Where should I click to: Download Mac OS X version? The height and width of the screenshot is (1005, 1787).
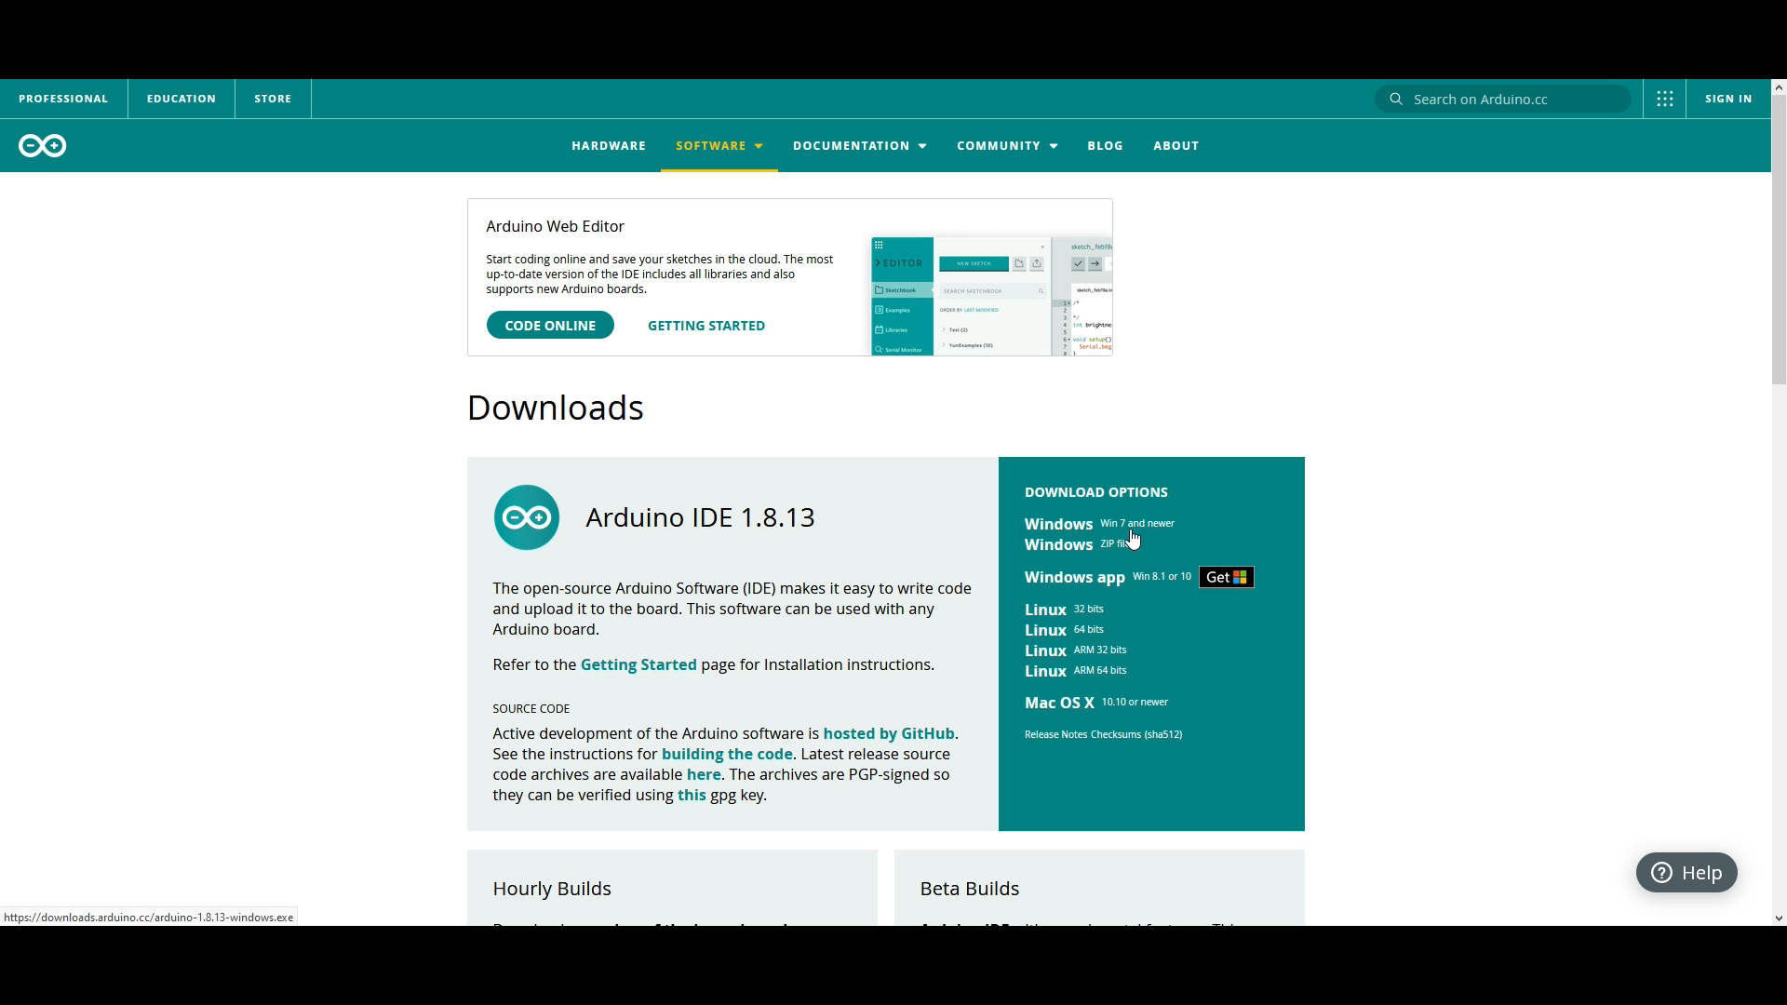point(1059,703)
